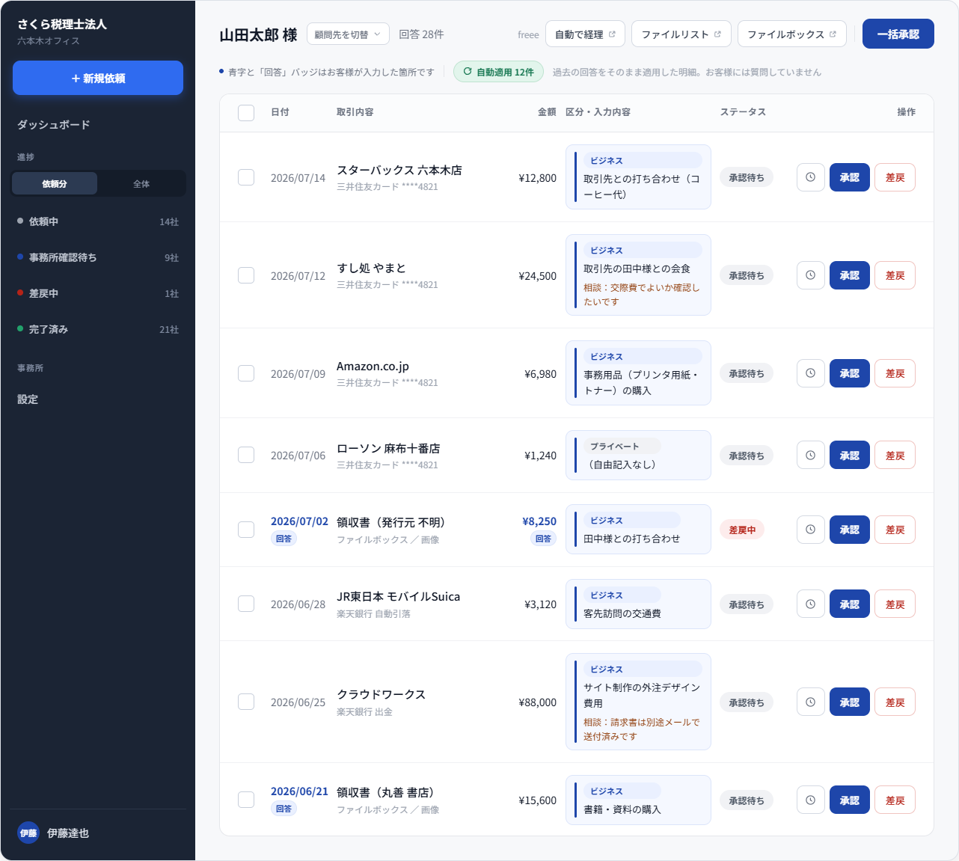This screenshot has height=861, width=959.
Task: Open history clock for ローソン 麻布十番店 row
Action: [x=810, y=455]
